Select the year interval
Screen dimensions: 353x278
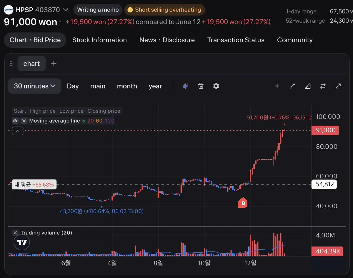[155, 86]
